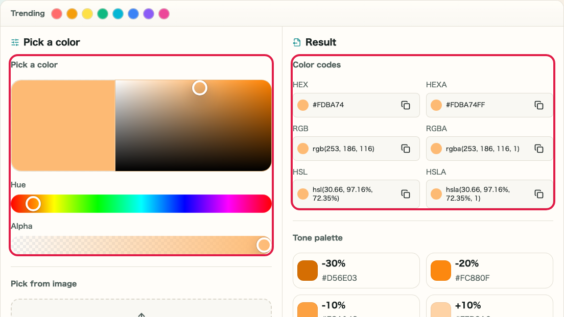
Task: Select the purple trending color
Action: pyautogui.click(x=149, y=14)
